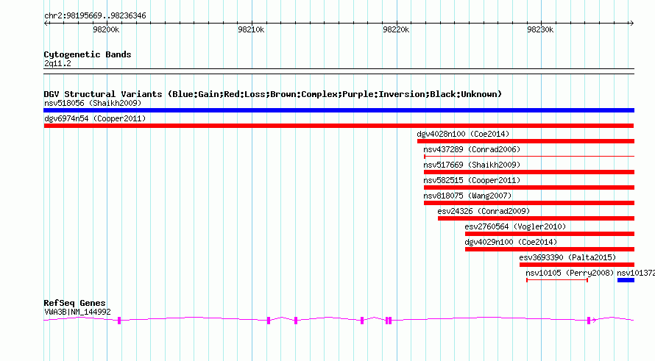Click the nsv517669 red loss bar
The height and width of the screenshot is (361, 655).
tap(529, 172)
